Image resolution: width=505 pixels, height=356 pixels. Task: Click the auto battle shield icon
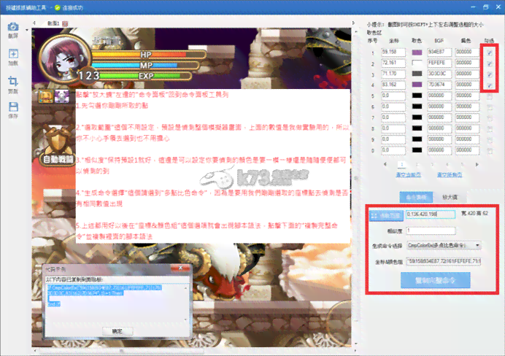click(57, 144)
